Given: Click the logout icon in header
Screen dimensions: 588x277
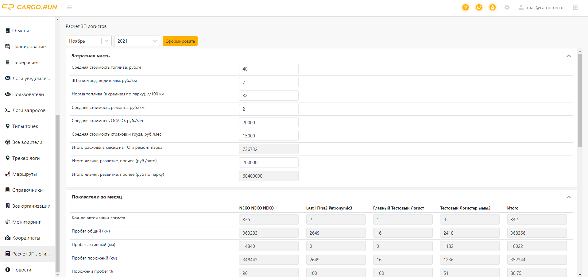Looking at the screenshot, I should pos(576,7).
